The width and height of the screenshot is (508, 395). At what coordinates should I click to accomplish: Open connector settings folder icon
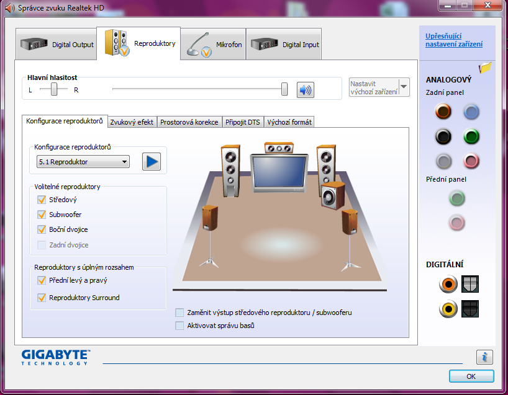point(485,68)
